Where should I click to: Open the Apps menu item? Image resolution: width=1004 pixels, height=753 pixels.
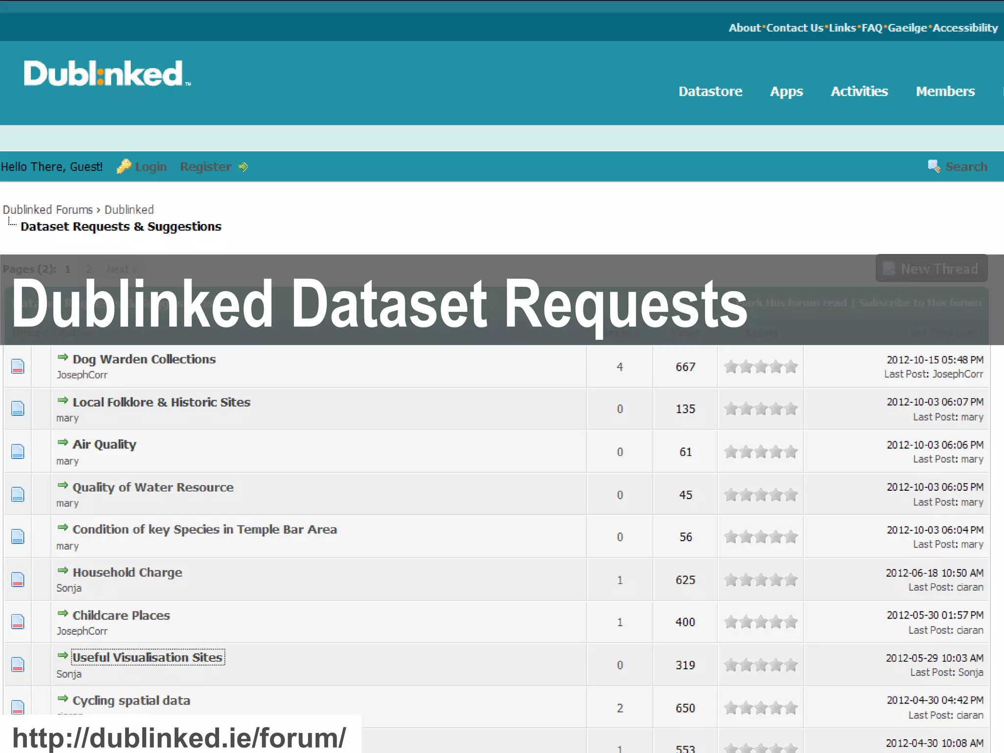[x=786, y=92]
